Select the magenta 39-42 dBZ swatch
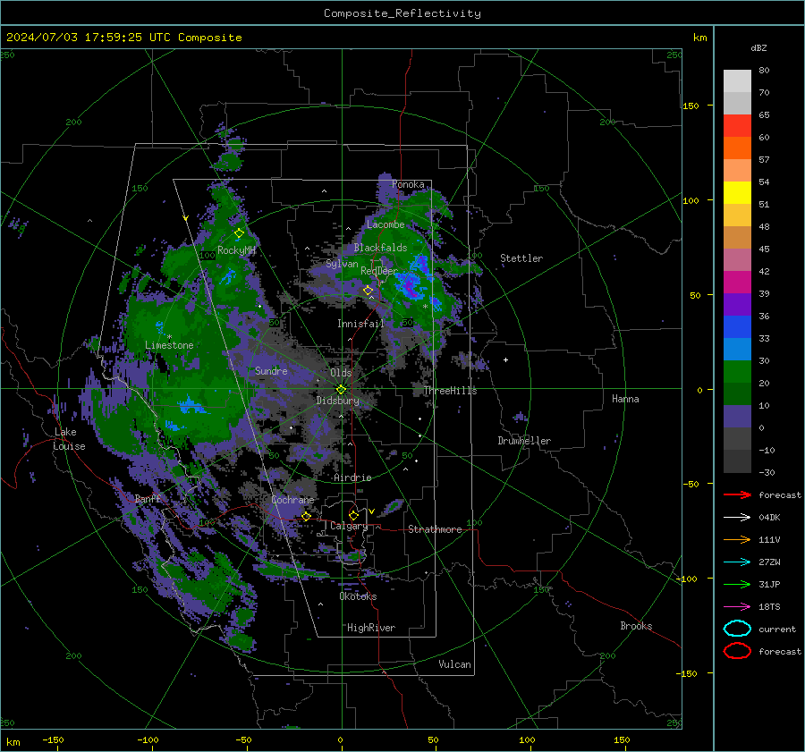Screen dimensions: 805x752 pyautogui.click(x=737, y=283)
